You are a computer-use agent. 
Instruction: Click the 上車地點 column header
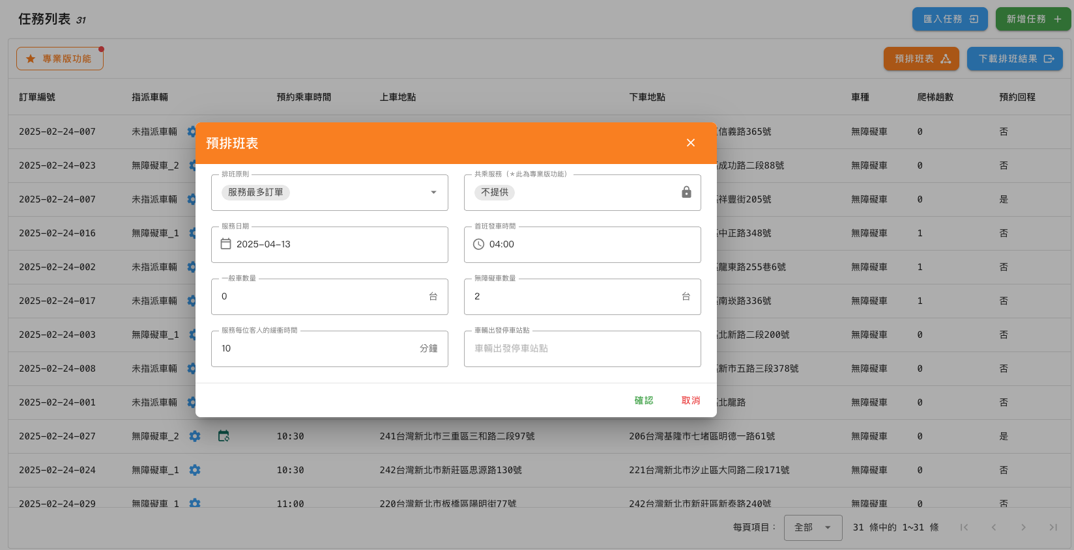coord(398,97)
